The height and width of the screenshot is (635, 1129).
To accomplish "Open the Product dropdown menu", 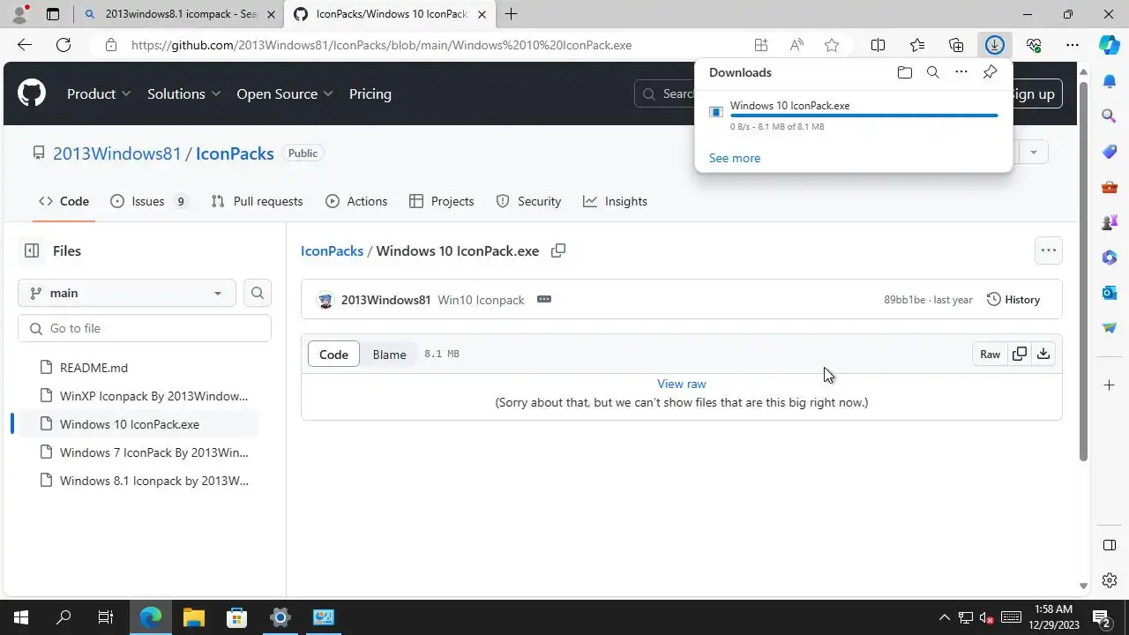I will coord(99,93).
